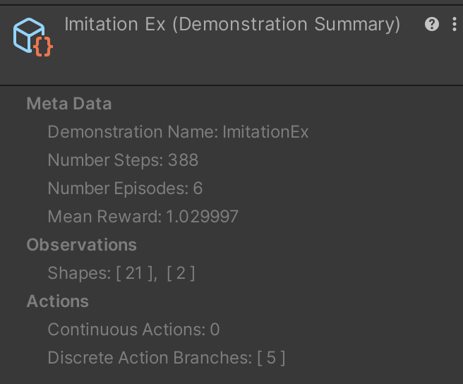Click the Demonstration Name: ImitationEx line
Viewport: 463px width, 384px height.
(x=178, y=132)
